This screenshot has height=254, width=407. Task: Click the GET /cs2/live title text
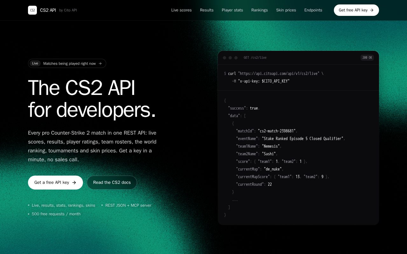click(255, 58)
